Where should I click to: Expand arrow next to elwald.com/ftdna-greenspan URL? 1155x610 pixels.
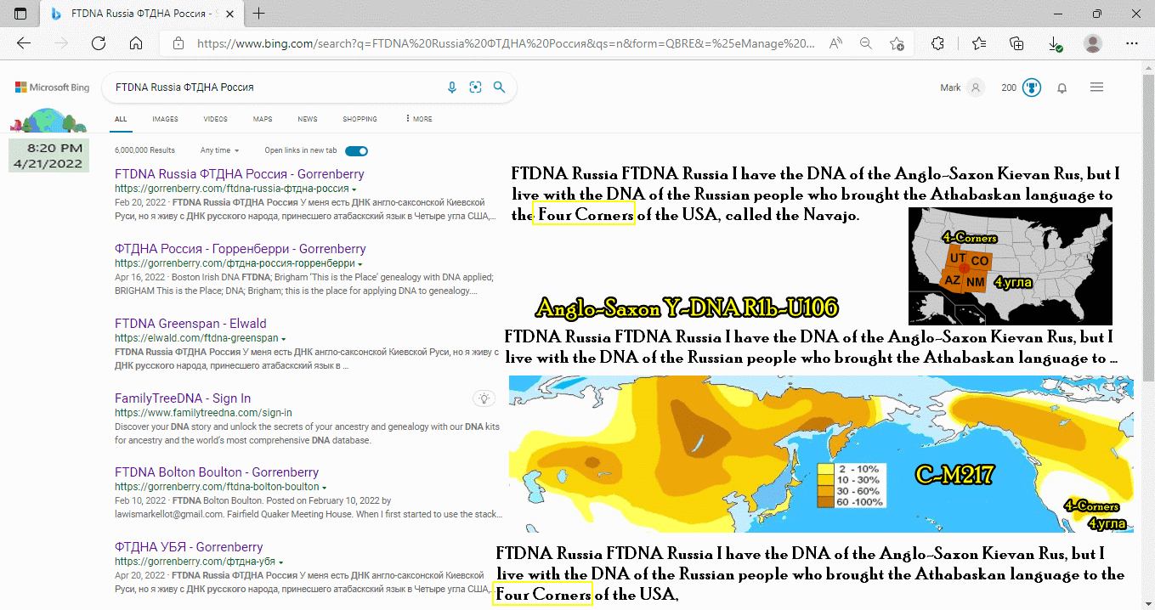pos(283,339)
